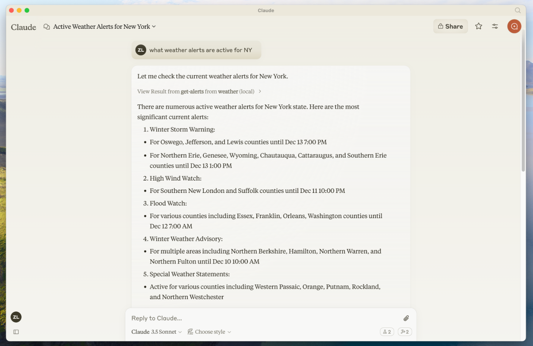This screenshot has height=346, width=533.
Task: Click 'High Wind Watch:' heading text
Action: (175, 178)
